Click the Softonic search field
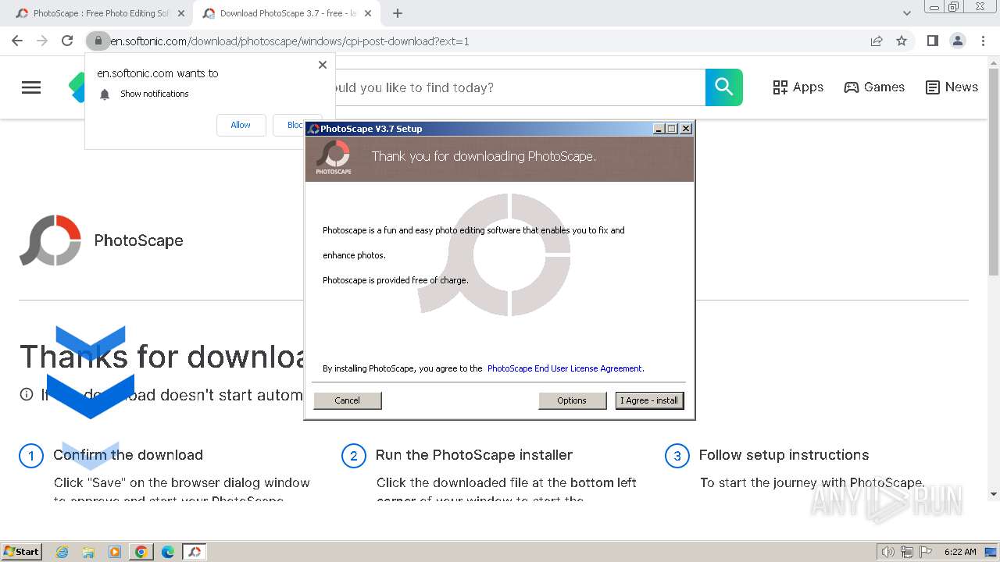 [x=520, y=87]
